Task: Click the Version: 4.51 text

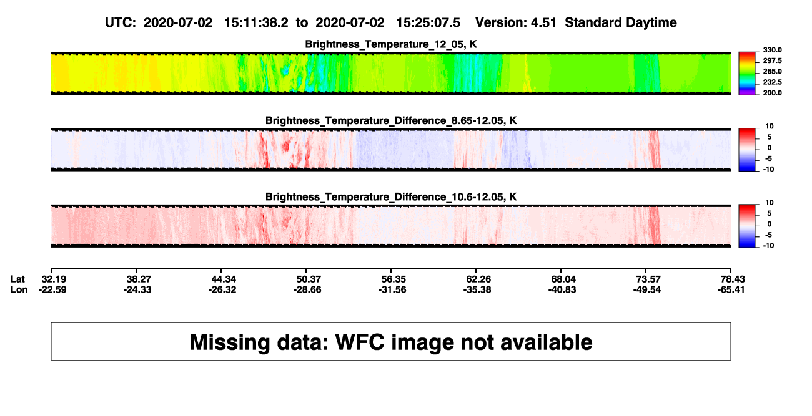Action: pyautogui.click(x=516, y=23)
